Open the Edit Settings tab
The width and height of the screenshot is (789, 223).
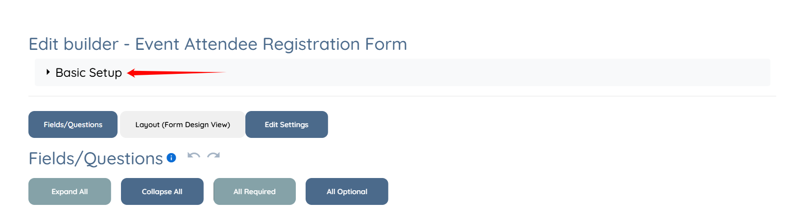tap(287, 125)
